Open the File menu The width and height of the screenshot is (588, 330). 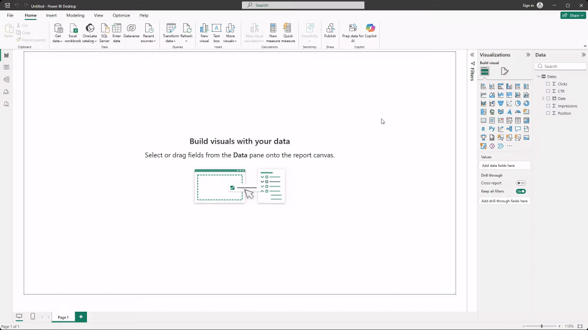pos(10,15)
